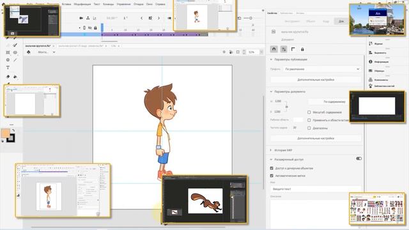Click the upper Дополнительные настройки button
Image resolution: width=409 pixels, height=230 pixels.
click(x=316, y=79)
